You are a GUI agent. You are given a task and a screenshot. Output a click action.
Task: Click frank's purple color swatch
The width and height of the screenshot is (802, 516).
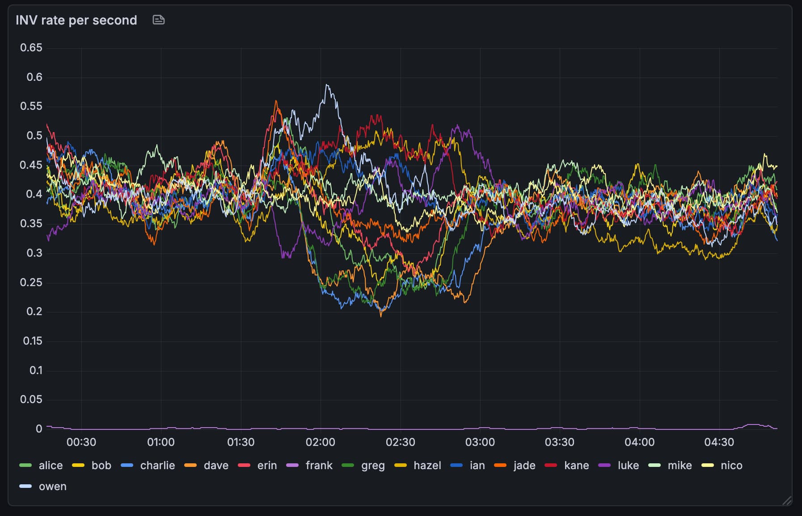click(x=292, y=466)
